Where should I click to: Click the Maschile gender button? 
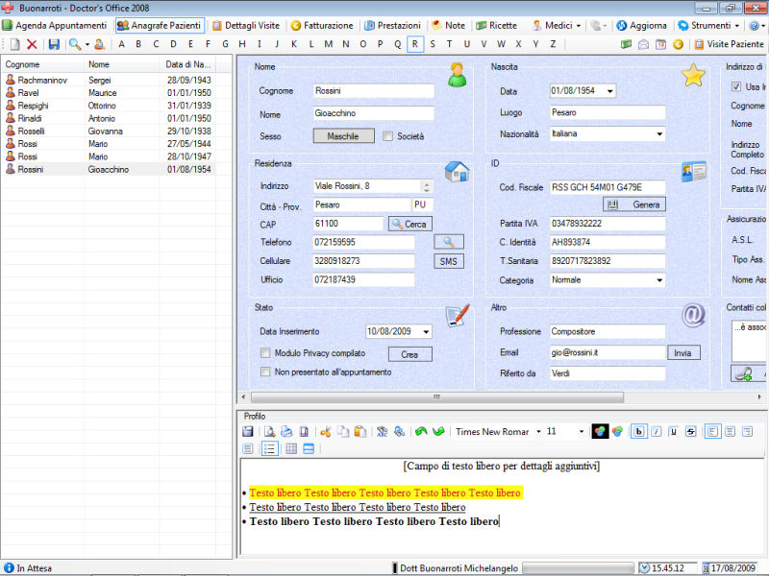click(x=343, y=136)
